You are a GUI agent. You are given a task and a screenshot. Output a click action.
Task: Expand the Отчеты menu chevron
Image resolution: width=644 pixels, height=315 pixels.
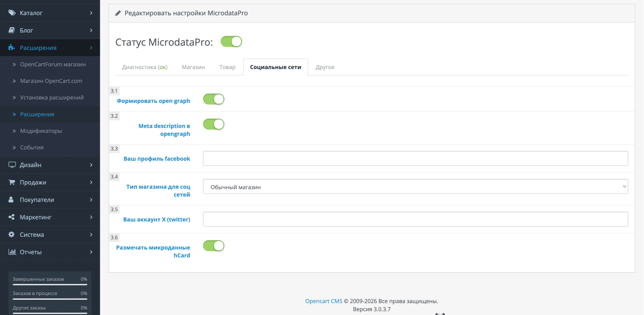click(x=91, y=252)
